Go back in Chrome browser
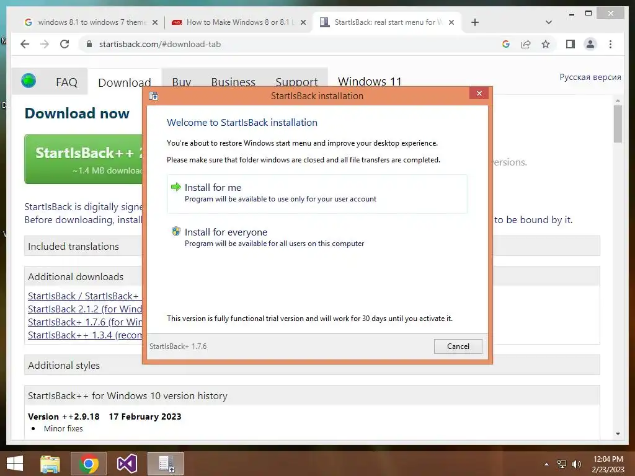Image resolution: width=635 pixels, height=476 pixels. (25, 44)
